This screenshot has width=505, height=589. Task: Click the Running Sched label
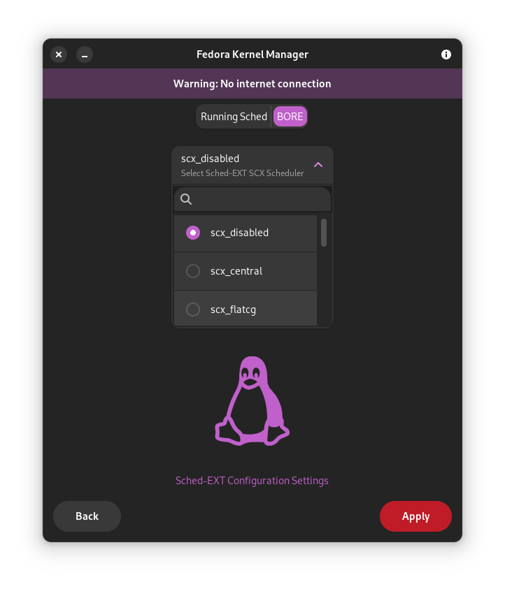[234, 117]
